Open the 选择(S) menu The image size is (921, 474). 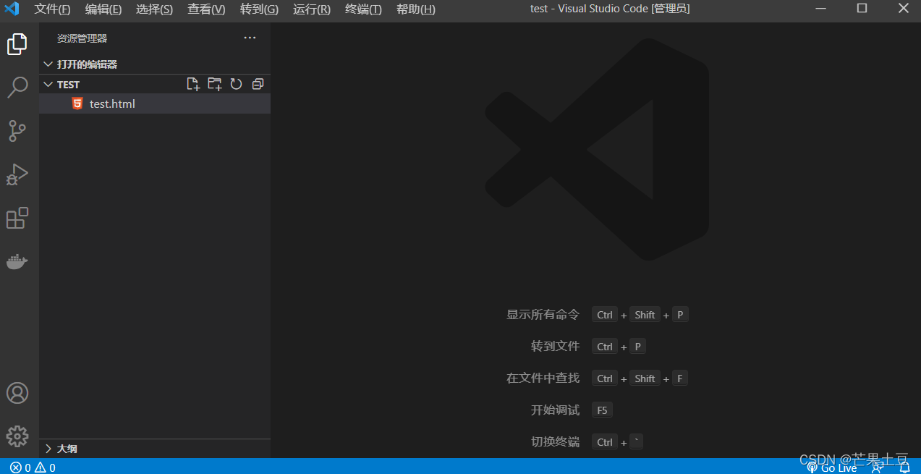154,9
